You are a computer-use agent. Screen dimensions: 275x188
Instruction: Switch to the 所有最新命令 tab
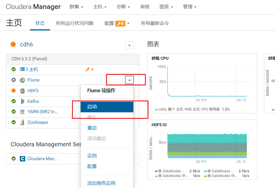point(155,23)
